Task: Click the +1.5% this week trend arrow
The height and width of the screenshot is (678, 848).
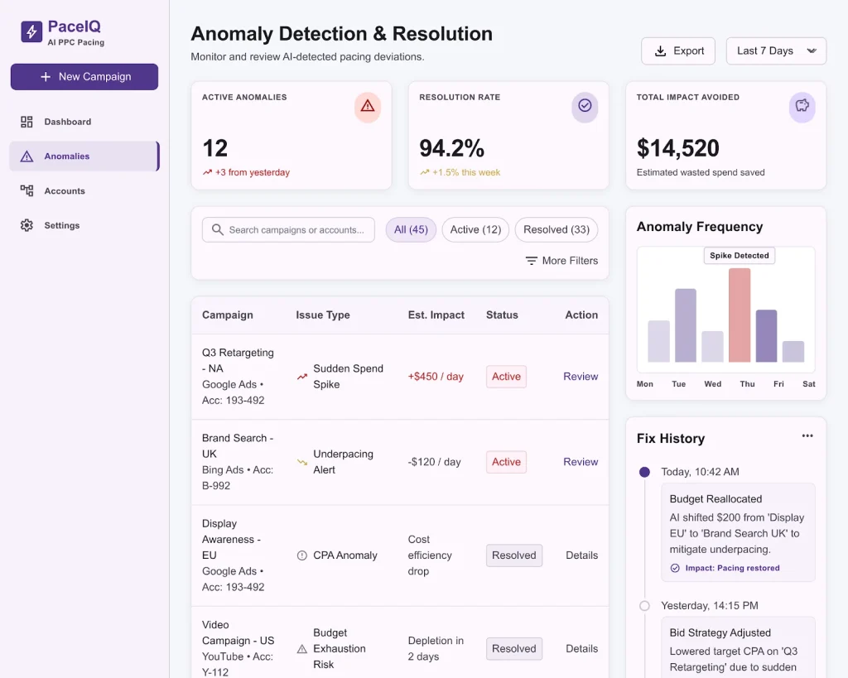Action: coord(425,172)
